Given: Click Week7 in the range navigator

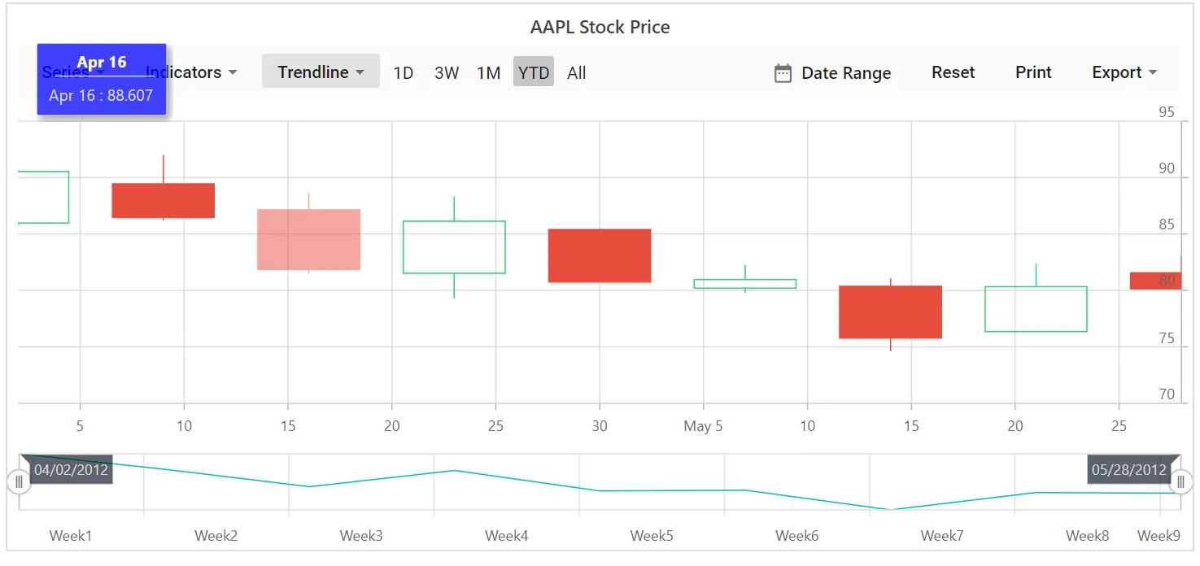Looking at the screenshot, I should point(942,536).
